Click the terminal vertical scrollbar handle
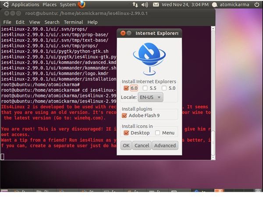Screen dimensions: 263x197 pos(213,143)
